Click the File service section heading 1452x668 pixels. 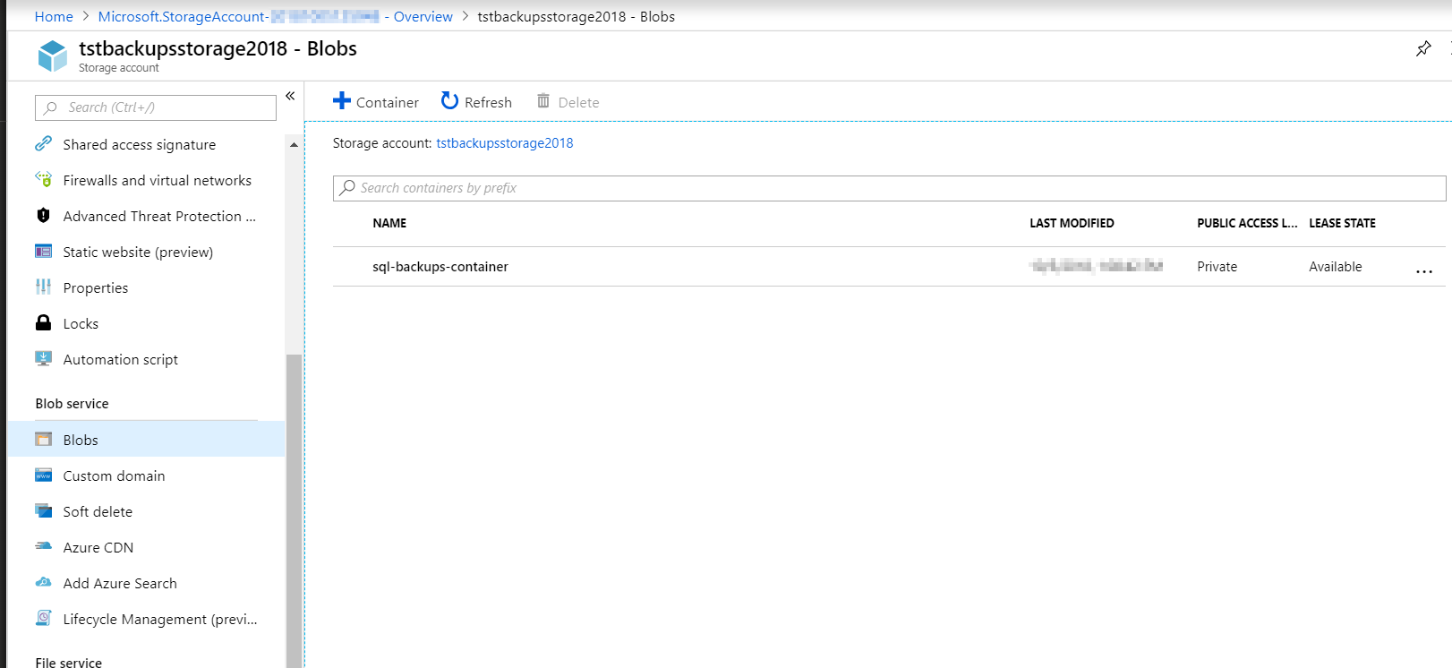point(68,662)
